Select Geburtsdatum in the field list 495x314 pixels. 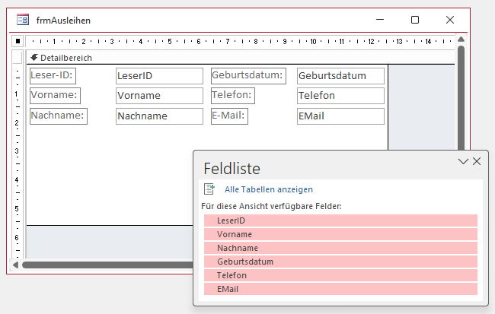340,262
